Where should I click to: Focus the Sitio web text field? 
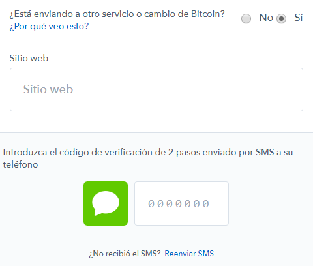tap(156, 89)
